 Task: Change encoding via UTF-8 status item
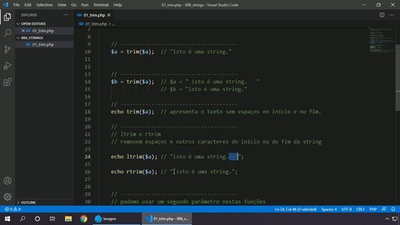346,209
